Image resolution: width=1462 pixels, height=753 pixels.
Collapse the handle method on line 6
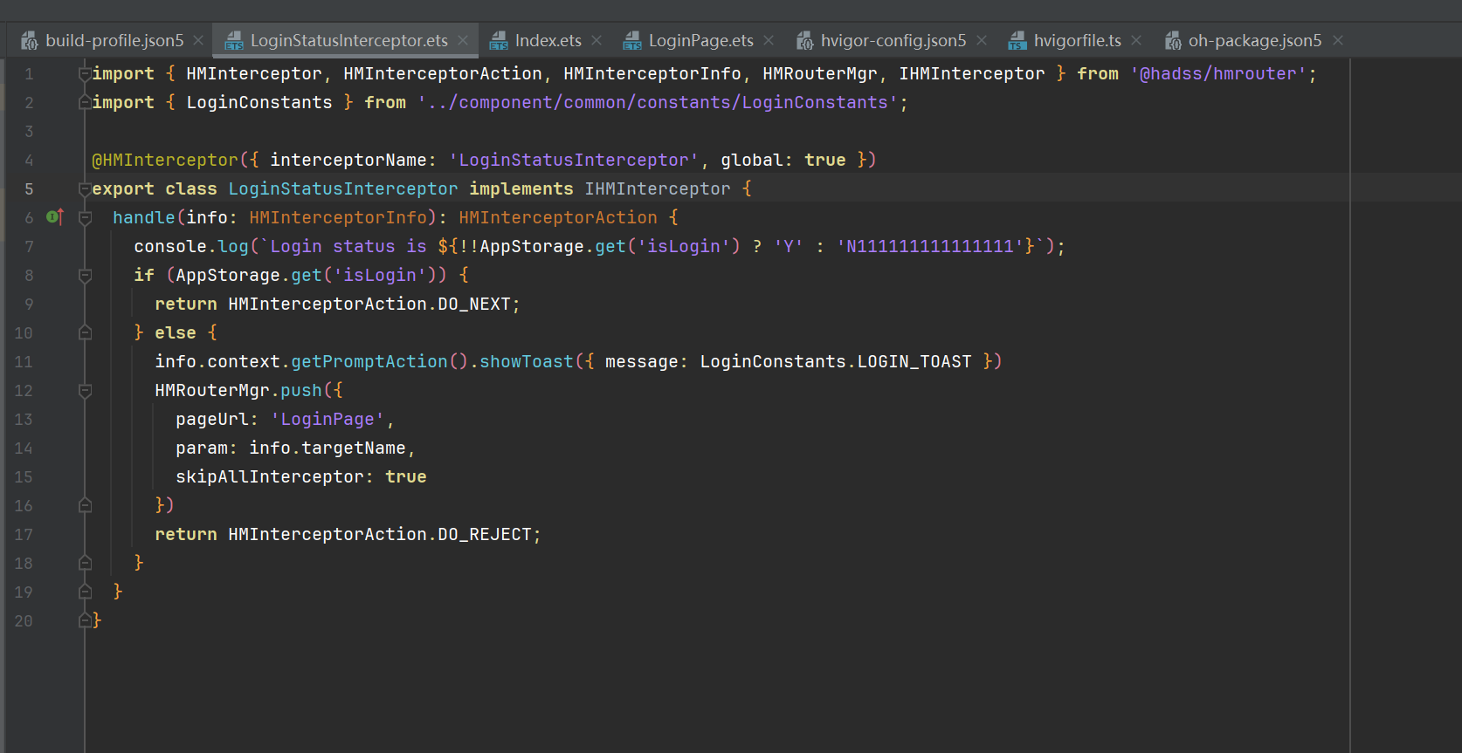(x=85, y=218)
